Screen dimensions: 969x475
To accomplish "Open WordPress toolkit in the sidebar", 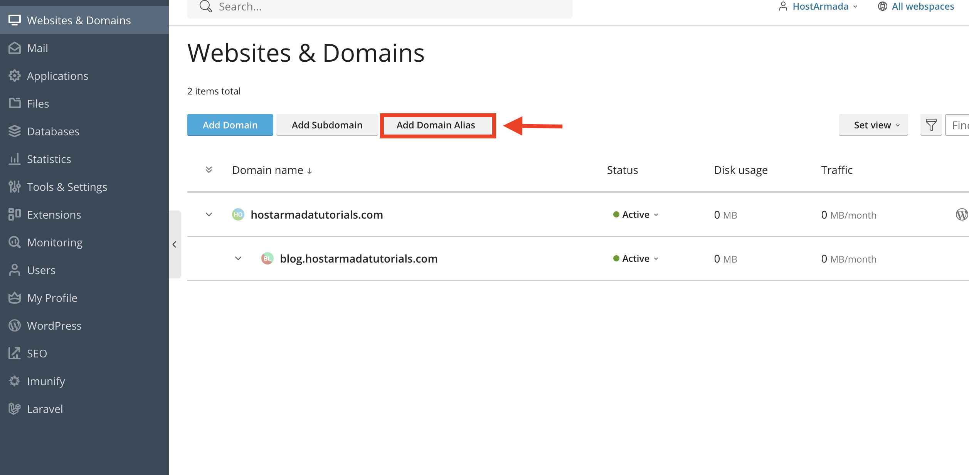I will click(x=84, y=325).
